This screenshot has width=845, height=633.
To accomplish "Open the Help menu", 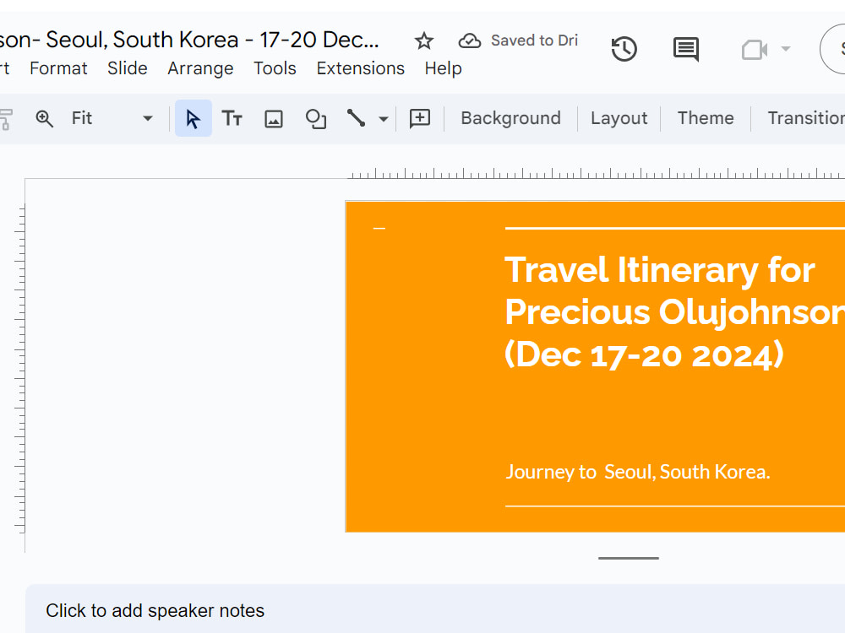I will (443, 69).
